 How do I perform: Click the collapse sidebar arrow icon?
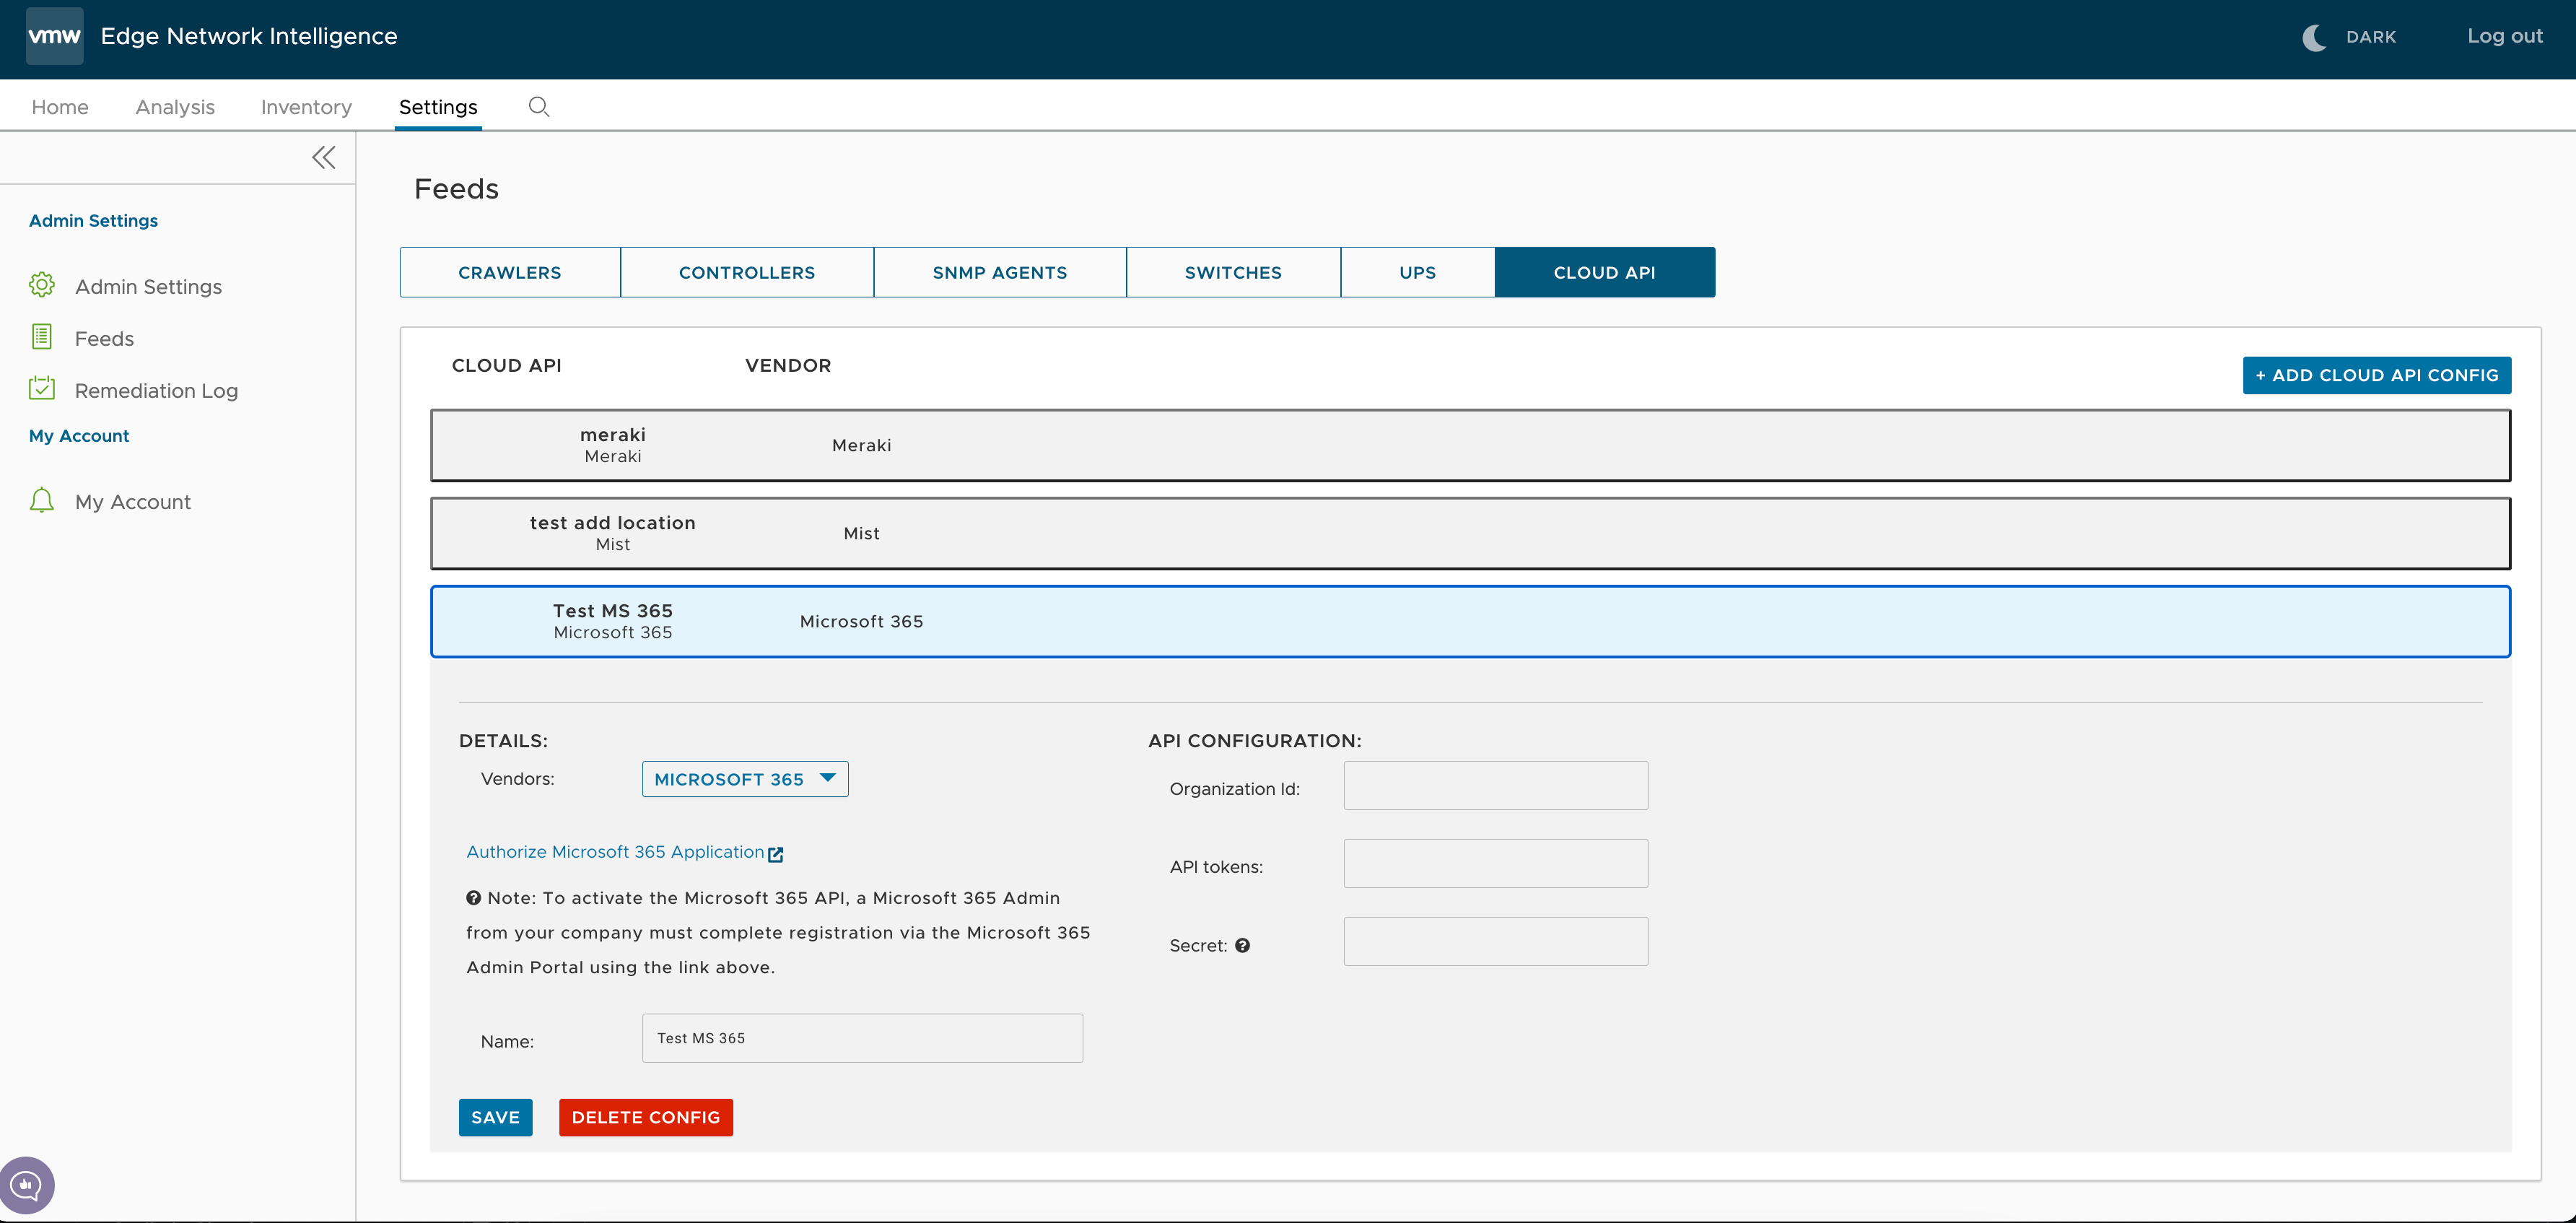pyautogui.click(x=323, y=156)
